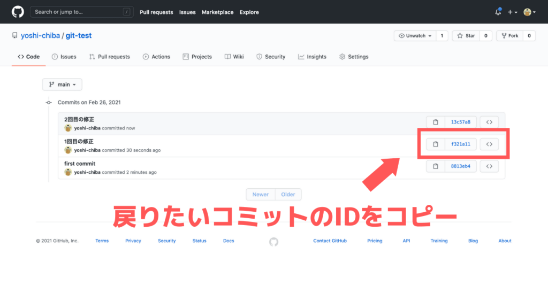
Task: Copy the 13c57a8 commit using clipboard icon
Action: tap(435, 122)
